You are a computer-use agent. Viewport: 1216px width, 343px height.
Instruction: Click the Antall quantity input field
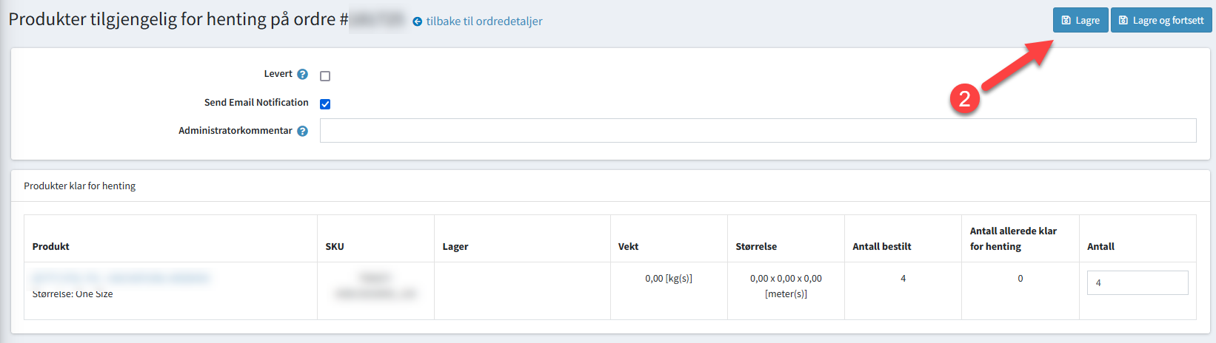1137,282
